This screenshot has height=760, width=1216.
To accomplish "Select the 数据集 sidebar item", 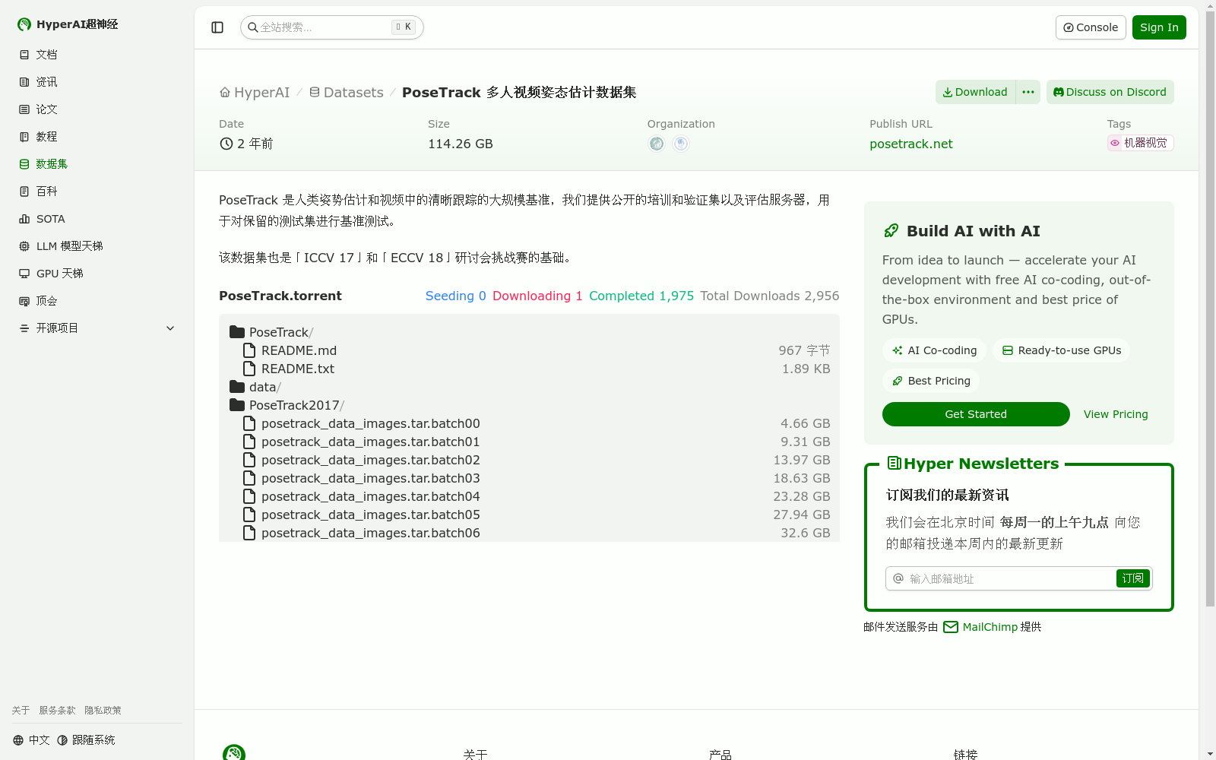I will click(x=97, y=164).
